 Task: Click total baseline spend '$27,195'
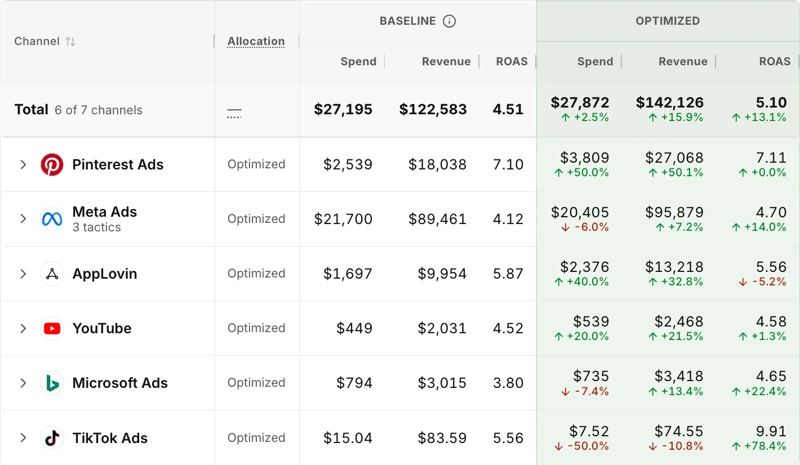coord(343,110)
